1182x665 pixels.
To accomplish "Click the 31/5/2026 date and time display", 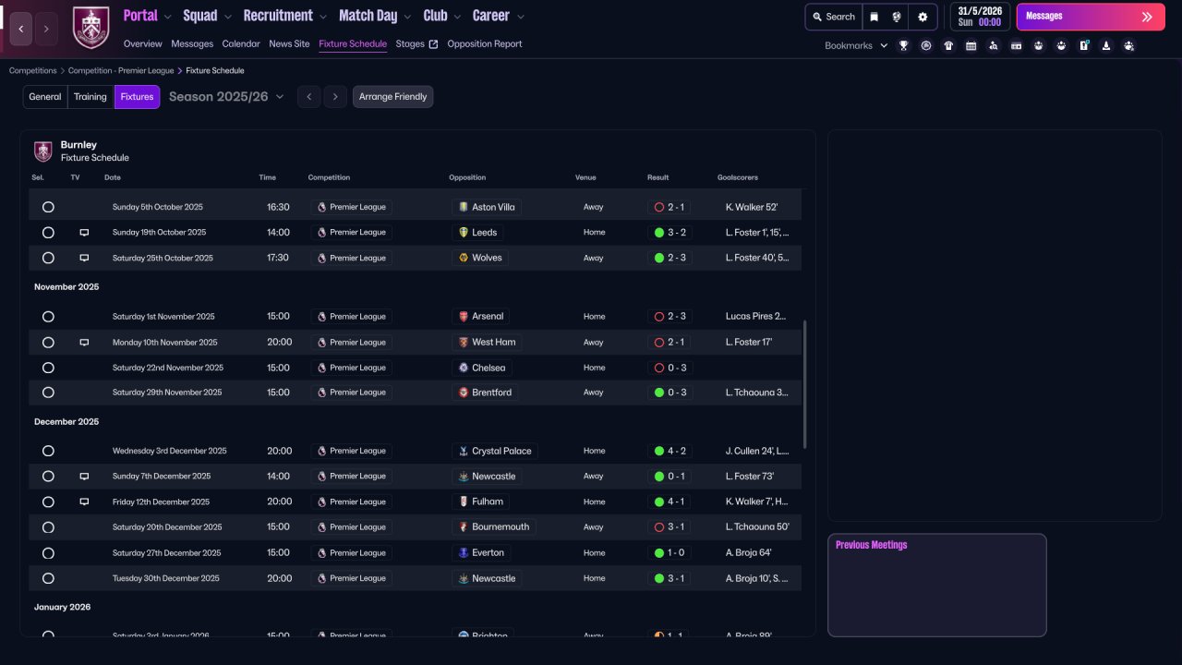I will point(978,17).
